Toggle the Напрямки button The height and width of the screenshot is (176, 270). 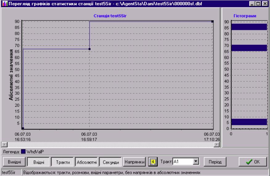(134, 162)
